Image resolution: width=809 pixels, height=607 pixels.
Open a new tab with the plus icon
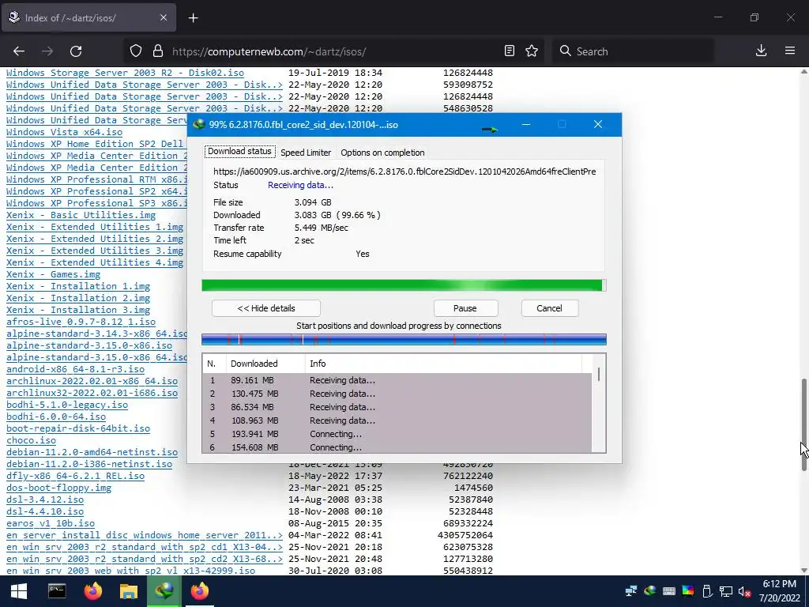click(193, 18)
